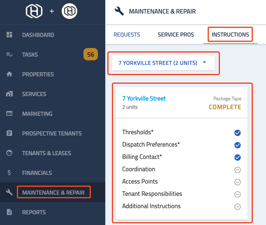Screen dimensions: 266x225
Task: Open the 7 Yorkville Street link
Action: pyautogui.click(x=144, y=99)
